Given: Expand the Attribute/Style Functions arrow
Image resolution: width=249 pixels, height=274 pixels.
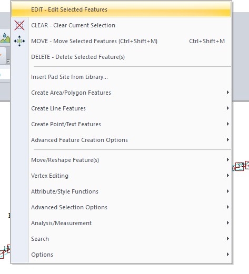Looking at the screenshot, I should tap(228, 191).
